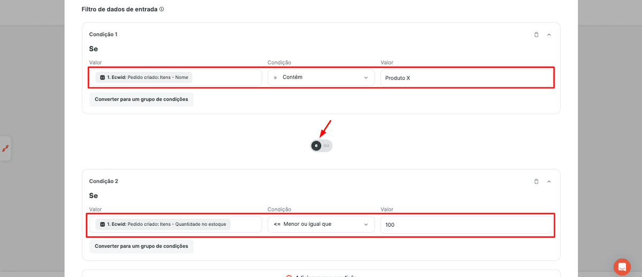This screenshot has width=642, height=277.
Task: Click the Ecwid icon in the Itens - Nome chip
Action: point(102,77)
